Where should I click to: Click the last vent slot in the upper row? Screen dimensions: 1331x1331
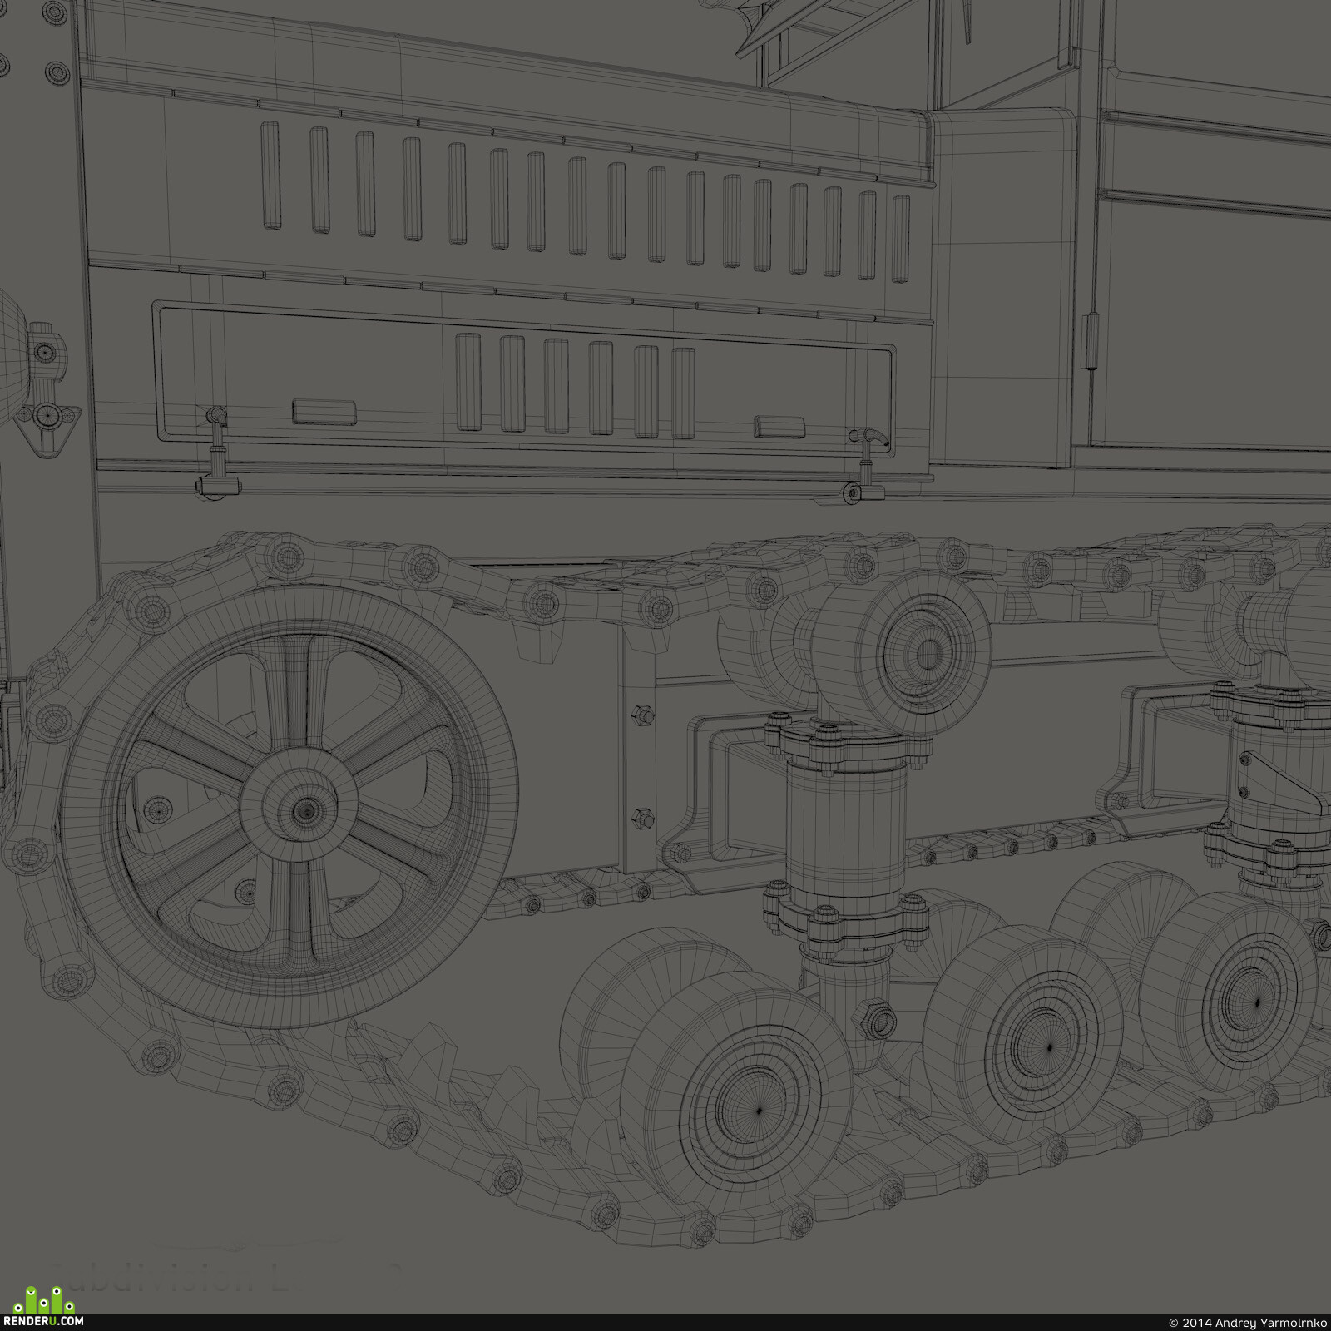[x=900, y=239]
